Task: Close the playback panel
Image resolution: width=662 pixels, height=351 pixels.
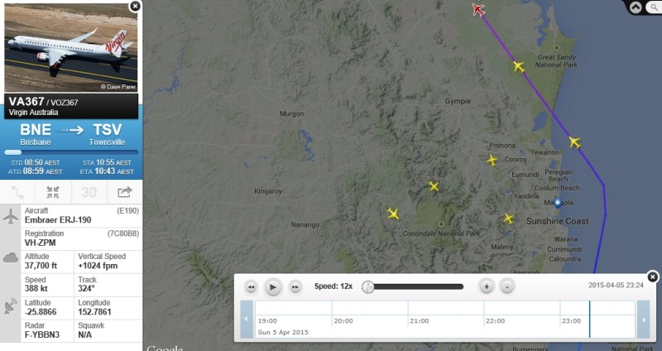Action: click(652, 276)
